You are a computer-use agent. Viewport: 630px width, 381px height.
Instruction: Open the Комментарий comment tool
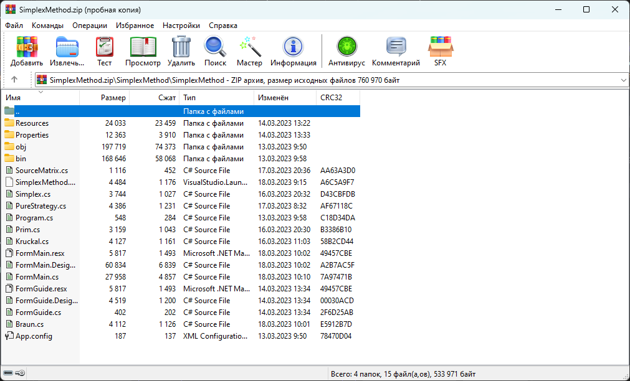(396, 51)
